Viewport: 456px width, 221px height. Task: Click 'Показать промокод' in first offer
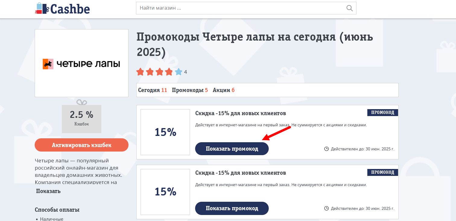(232, 149)
